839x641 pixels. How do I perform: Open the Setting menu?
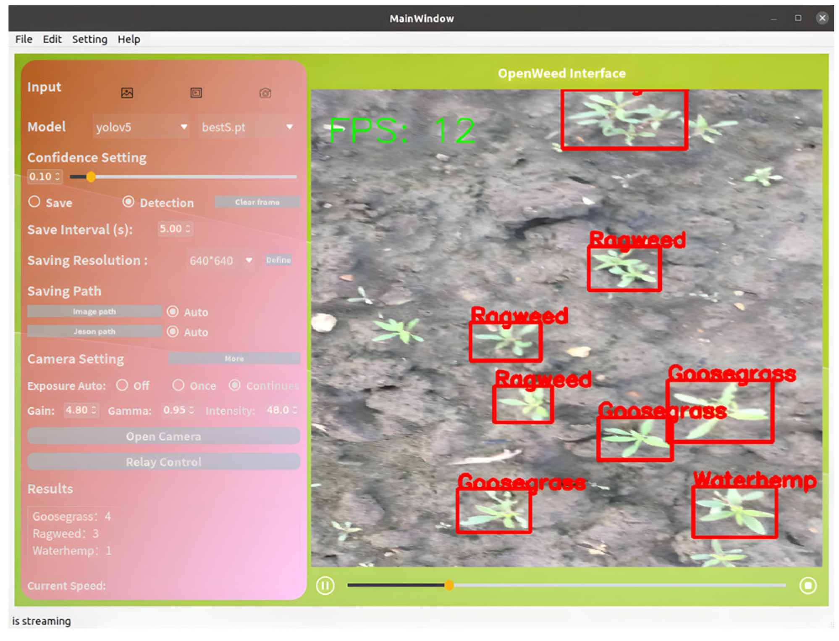(x=89, y=40)
